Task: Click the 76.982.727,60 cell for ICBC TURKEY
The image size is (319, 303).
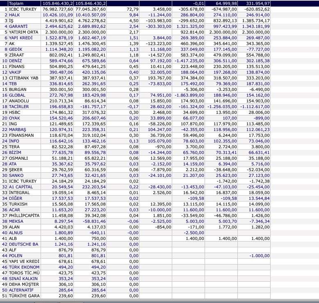Action: point(58,9)
